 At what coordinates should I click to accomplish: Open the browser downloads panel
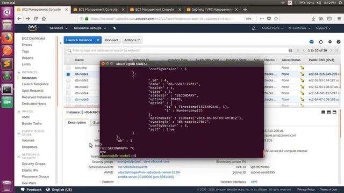pos(313,19)
